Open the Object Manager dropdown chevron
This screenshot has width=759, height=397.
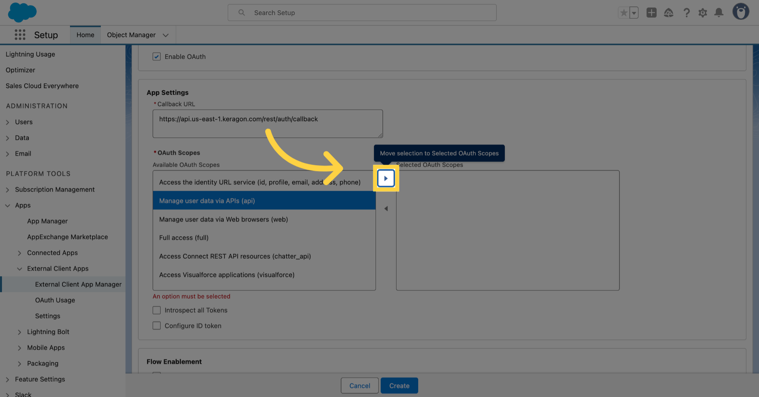(166, 35)
